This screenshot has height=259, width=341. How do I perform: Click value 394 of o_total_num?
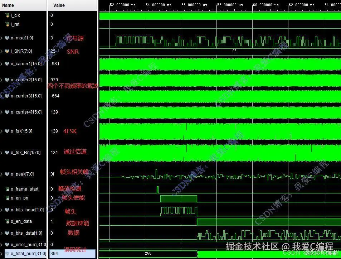click(54, 254)
